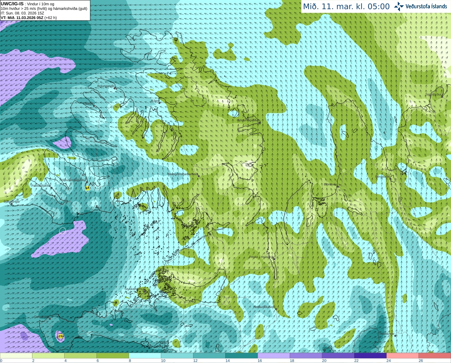The height and width of the screenshot is (363, 451).
Task: Click the green 4–6 m/s legend swatch
Action: (81, 356)
